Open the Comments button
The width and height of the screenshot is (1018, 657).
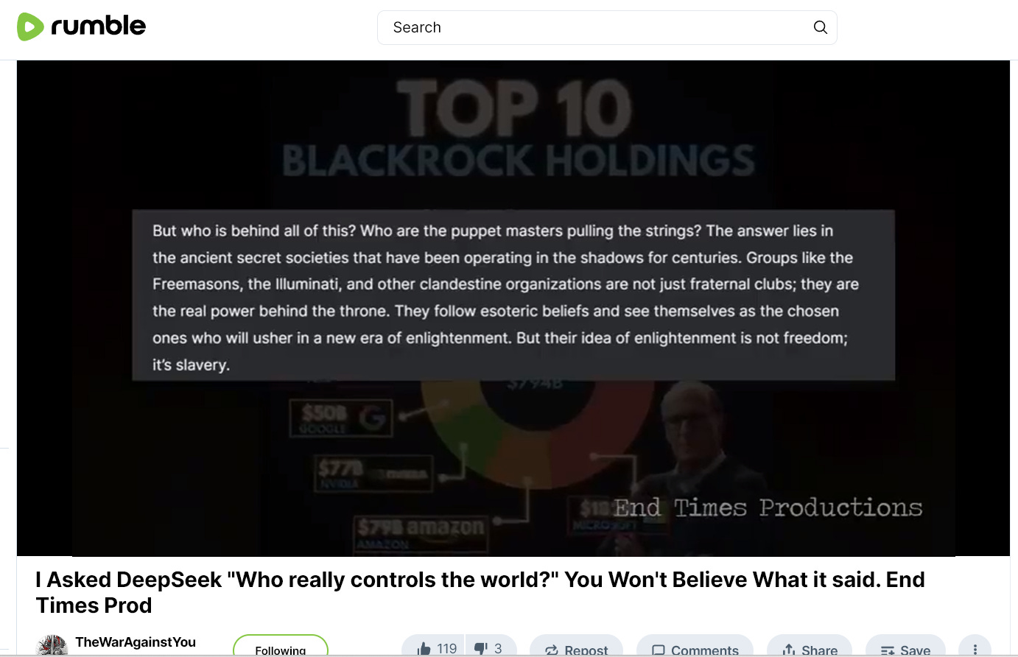[695, 646]
